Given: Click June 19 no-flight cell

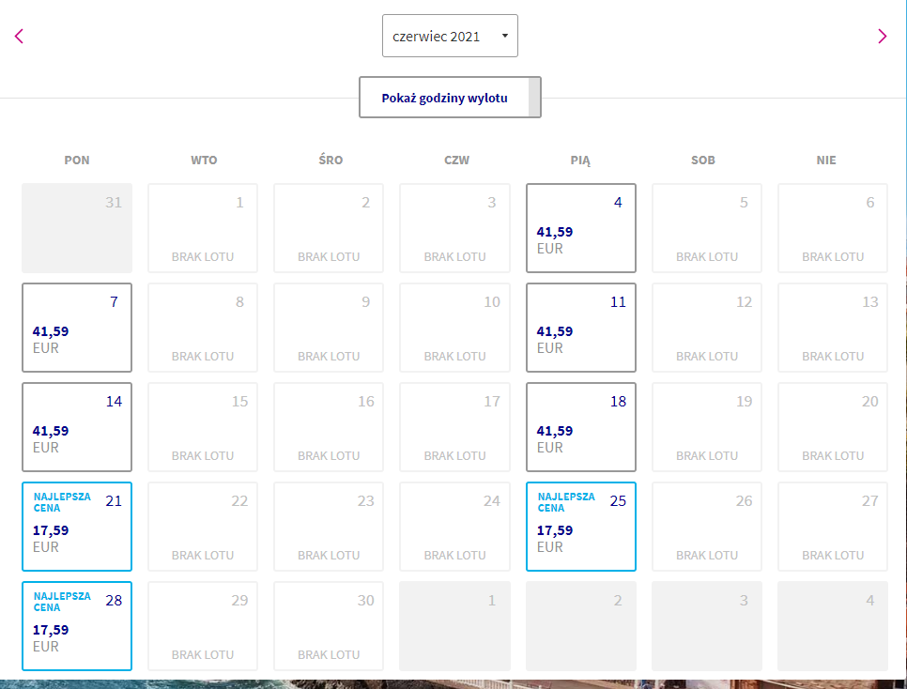Looking at the screenshot, I should pyautogui.click(x=707, y=427).
